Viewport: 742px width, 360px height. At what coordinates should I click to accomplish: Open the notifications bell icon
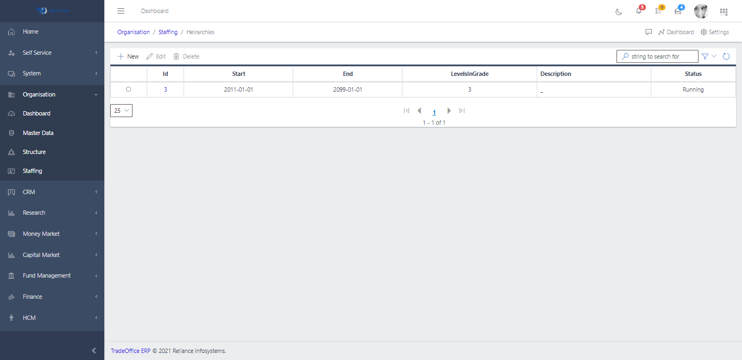point(639,11)
